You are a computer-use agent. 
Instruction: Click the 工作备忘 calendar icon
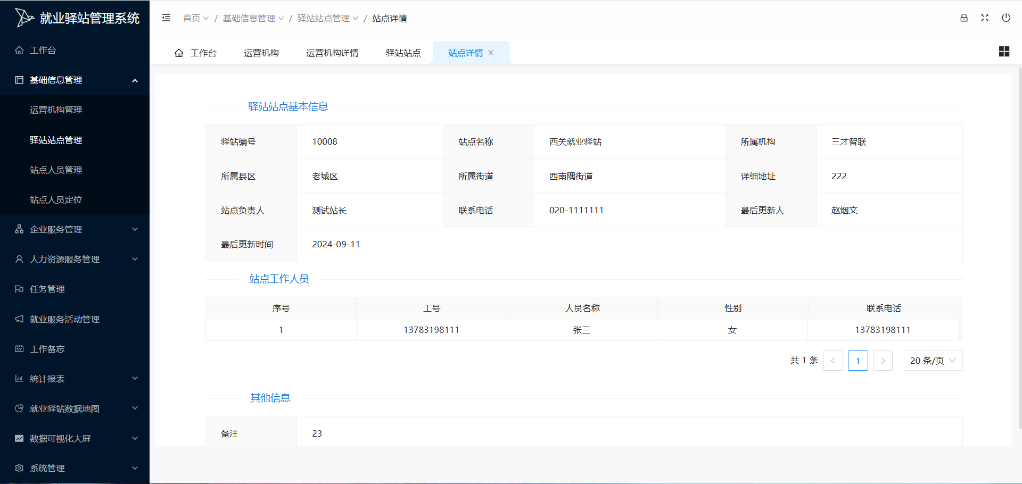[x=19, y=349]
